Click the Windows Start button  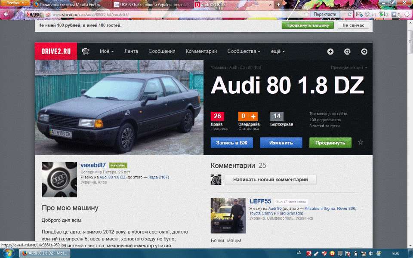click(8, 253)
